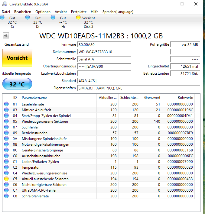Click status orb for ID 09 Betriebsstunden row
The width and height of the screenshot is (205, 214).
click(6, 133)
